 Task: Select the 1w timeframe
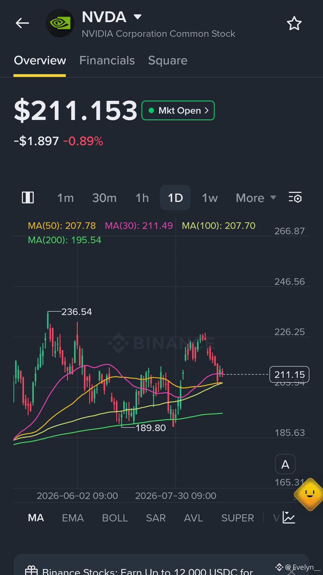pyautogui.click(x=210, y=198)
